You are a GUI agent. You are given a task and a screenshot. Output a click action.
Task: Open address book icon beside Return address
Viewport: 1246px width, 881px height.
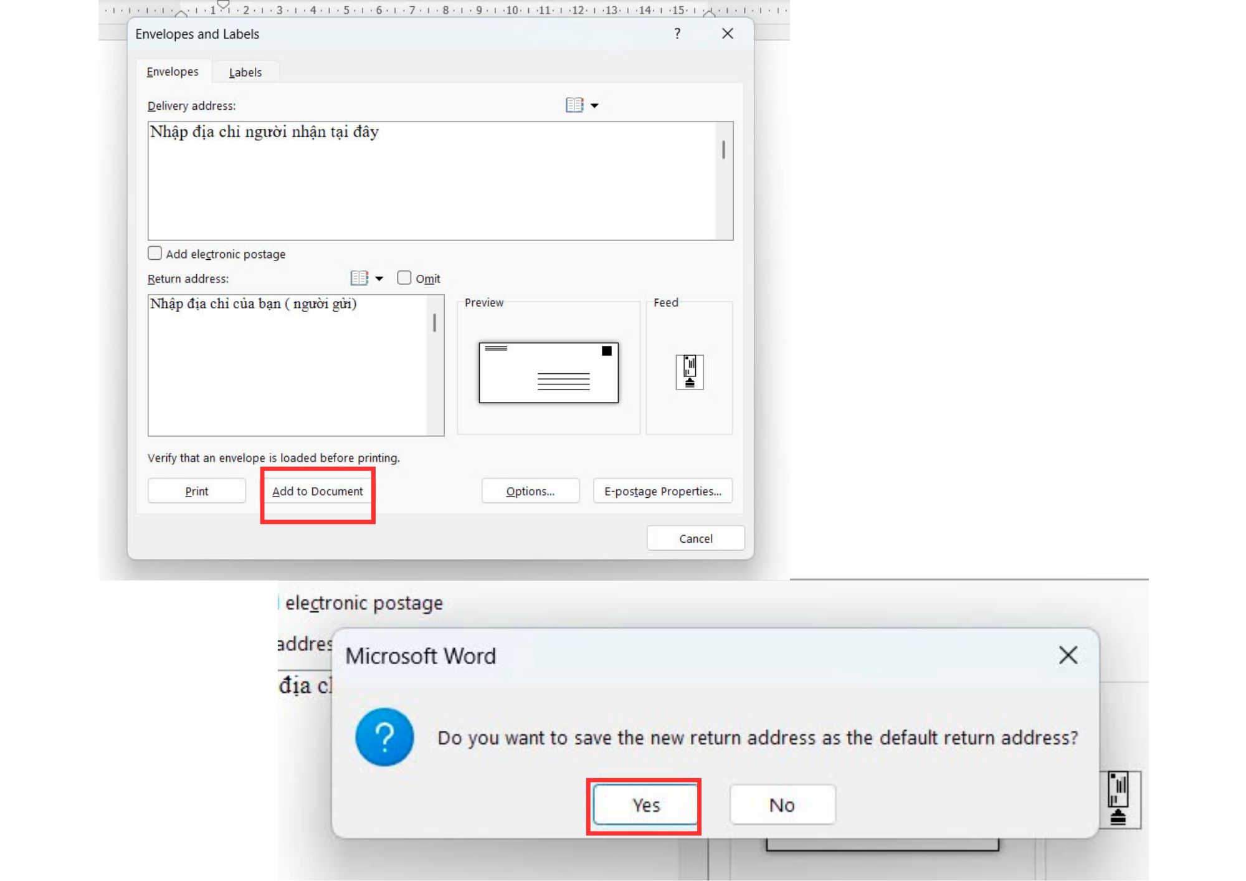pyautogui.click(x=359, y=278)
